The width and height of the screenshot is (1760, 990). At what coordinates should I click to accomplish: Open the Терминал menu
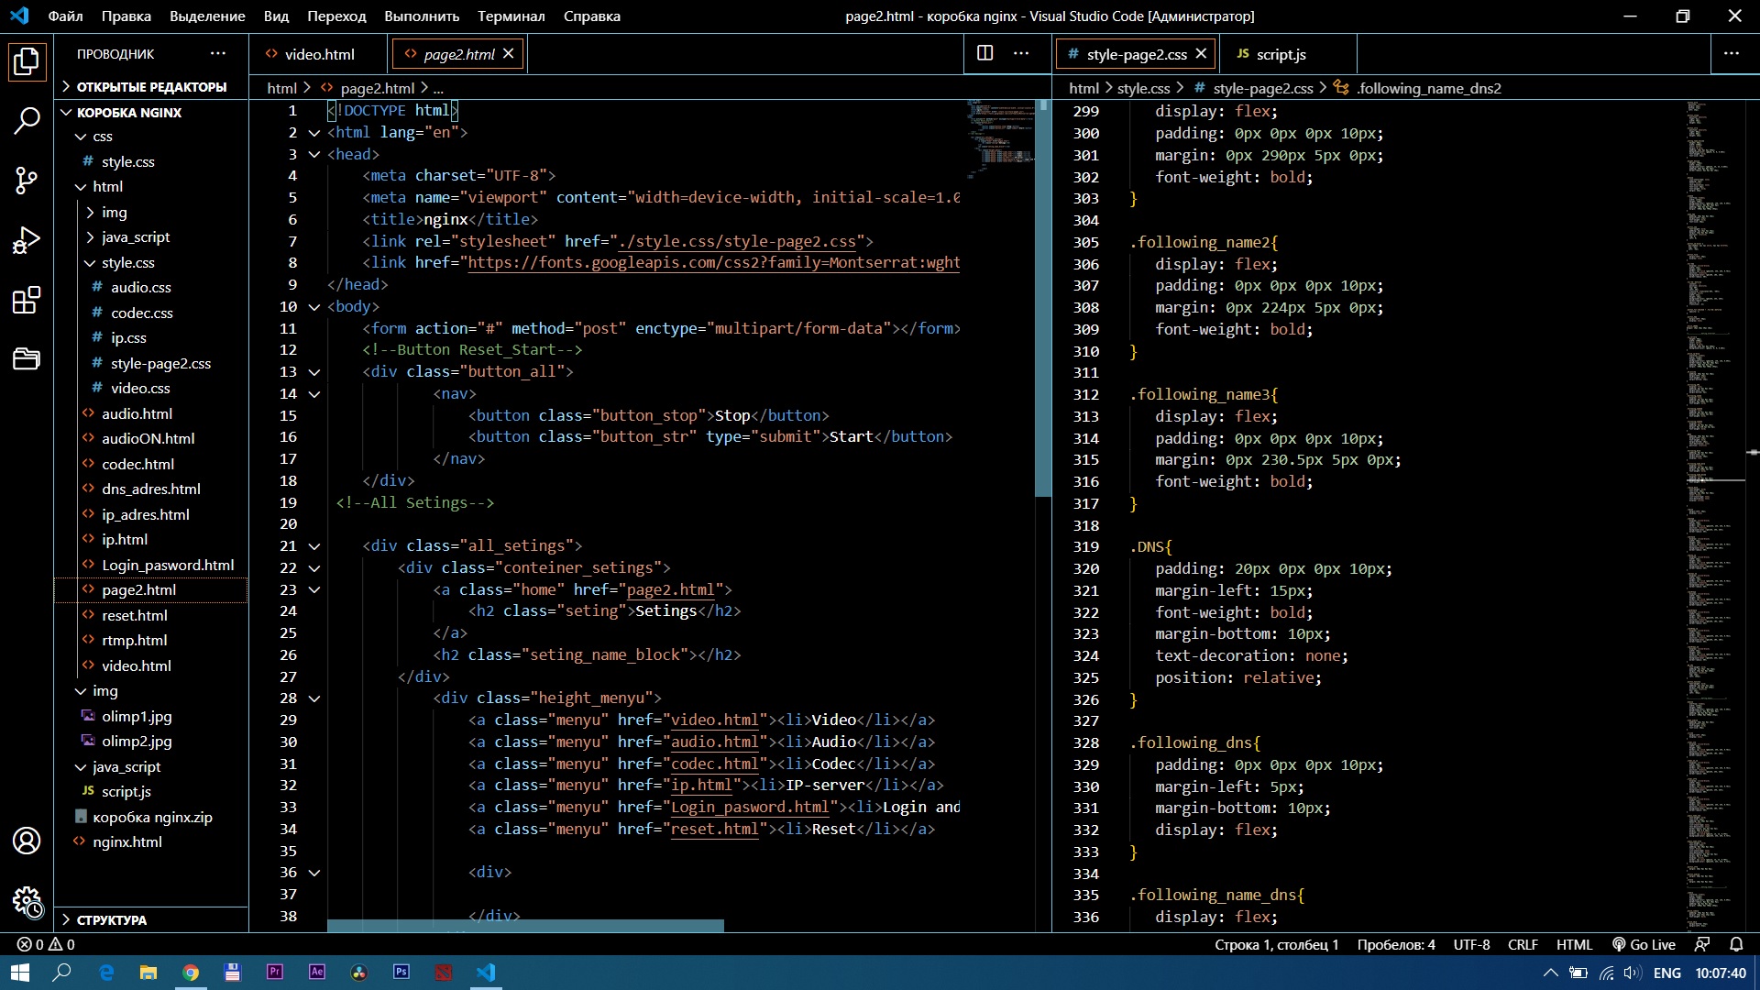click(x=511, y=16)
